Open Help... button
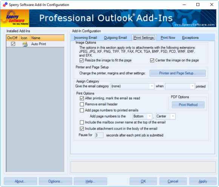The width and height of the screenshot is (219, 187). click(x=90, y=181)
